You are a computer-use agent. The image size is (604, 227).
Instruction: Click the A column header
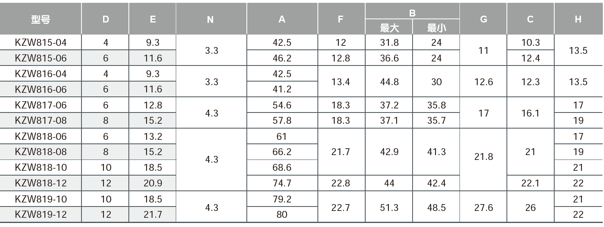coord(282,19)
